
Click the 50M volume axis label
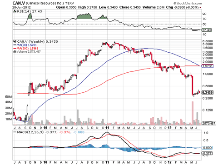pyautogui.click(x=9, y=97)
